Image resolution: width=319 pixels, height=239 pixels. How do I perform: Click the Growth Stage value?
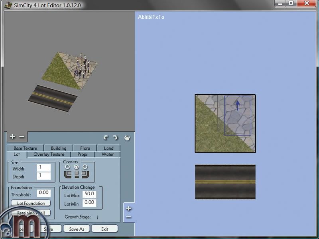pos(97,217)
